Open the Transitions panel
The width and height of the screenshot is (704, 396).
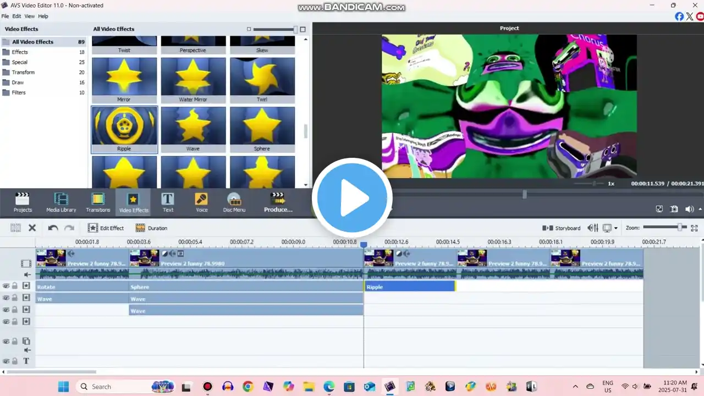[98, 202]
